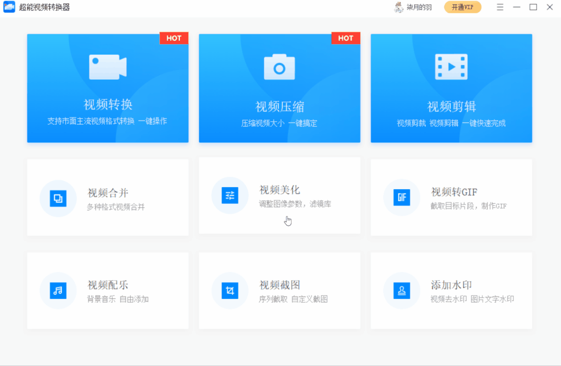Click the Video Music (视频配乐) note icon
The width and height of the screenshot is (561, 366).
[x=58, y=291]
